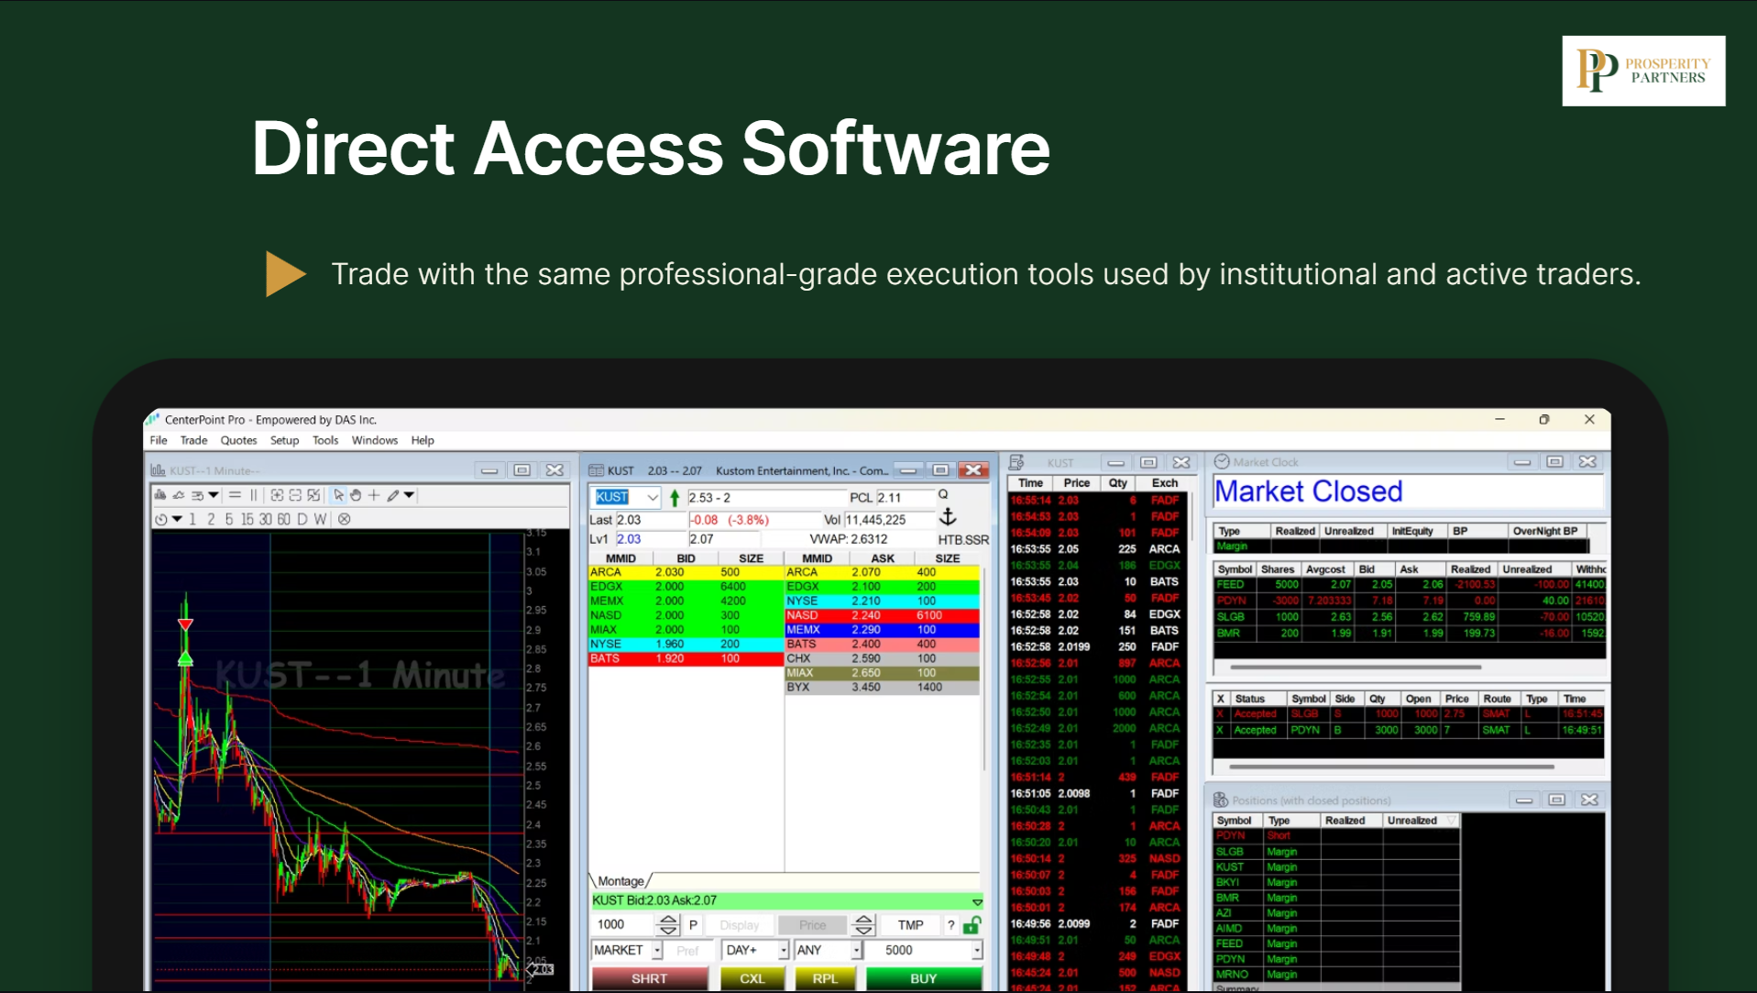Click the green up arrow tick indicator
This screenshot has height=993, width=1757.
pos(675,498)
